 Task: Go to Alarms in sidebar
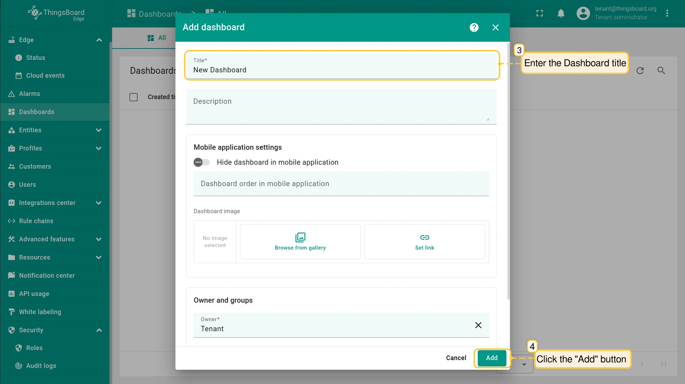29,94
